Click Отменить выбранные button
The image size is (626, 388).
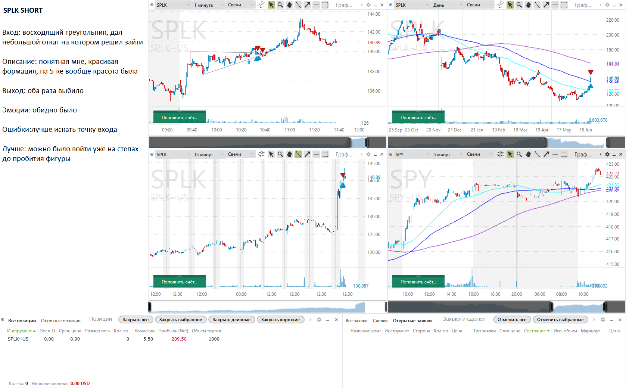click(x=560, y=320)
